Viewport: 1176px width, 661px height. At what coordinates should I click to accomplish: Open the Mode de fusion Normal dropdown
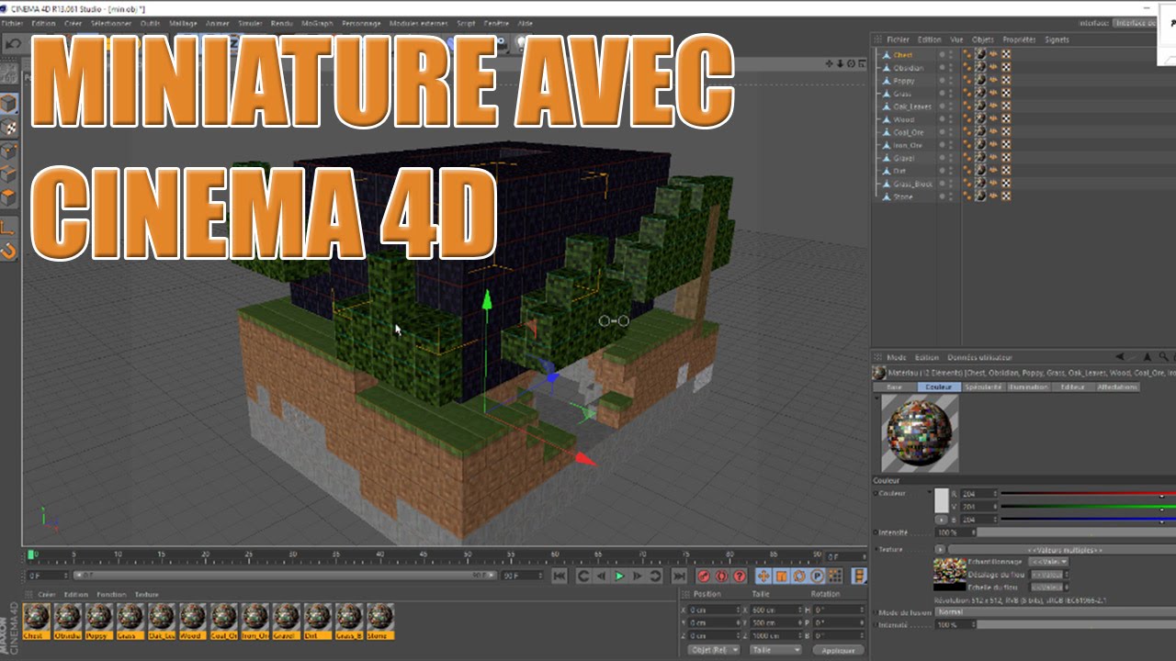pos(1055,611)
